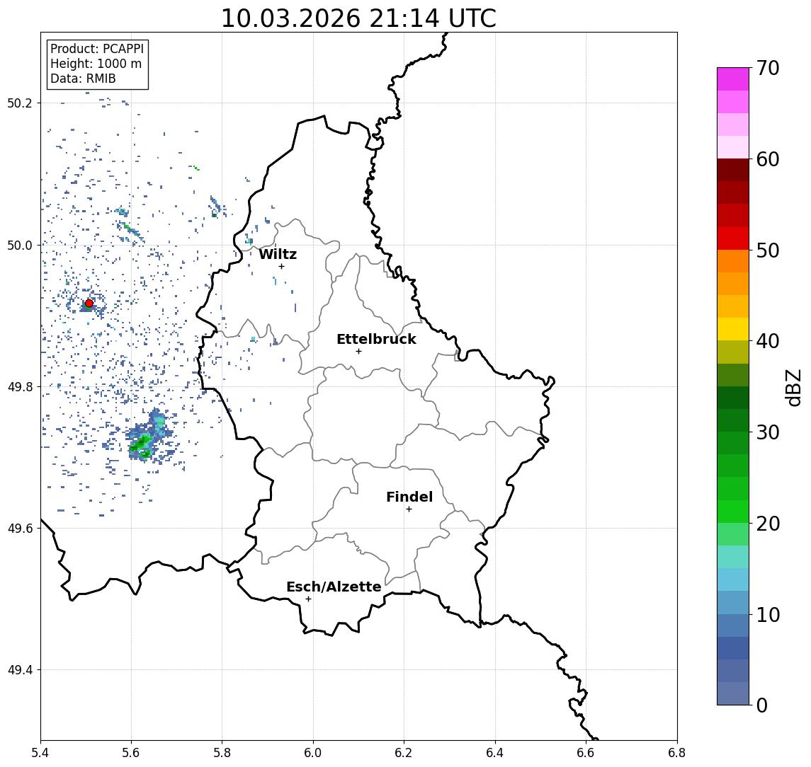The image size is (811, 767).
Task: Click the latitude tick label 50.2
Action: point(20,103)
